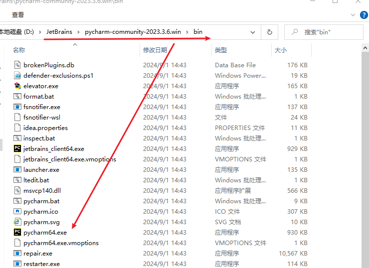The width and height of the screenshot is (369, 268).
Task: Select the pycharm.svg file name
Action: click(x=42, y=222)
